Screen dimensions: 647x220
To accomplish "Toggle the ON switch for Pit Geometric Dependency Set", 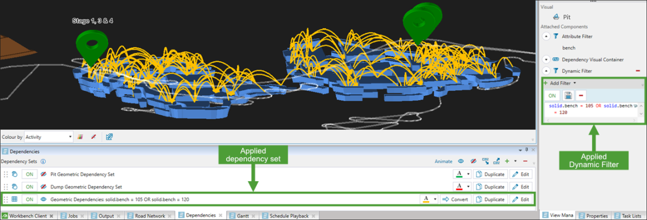I will tap(30, 174).
